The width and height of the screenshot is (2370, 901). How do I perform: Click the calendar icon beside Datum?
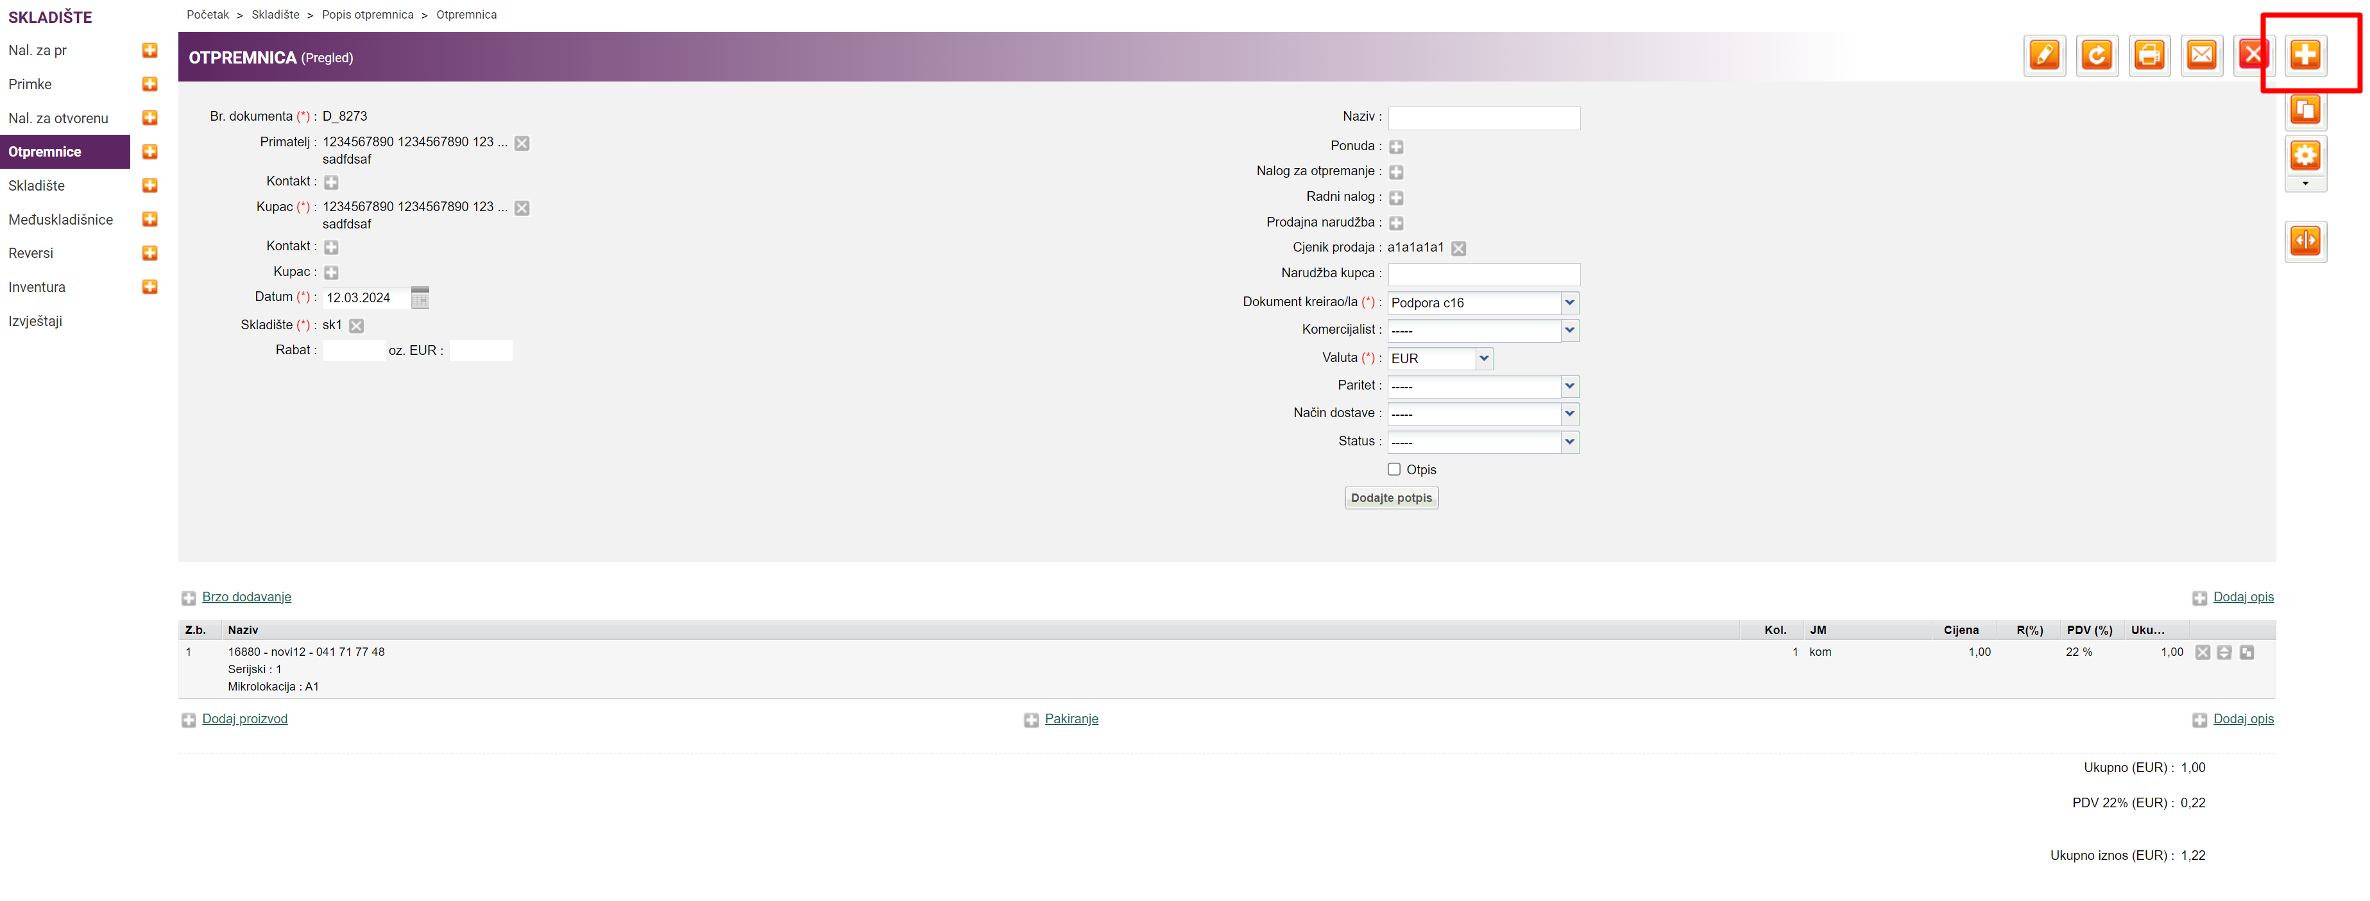click(420, 297)
